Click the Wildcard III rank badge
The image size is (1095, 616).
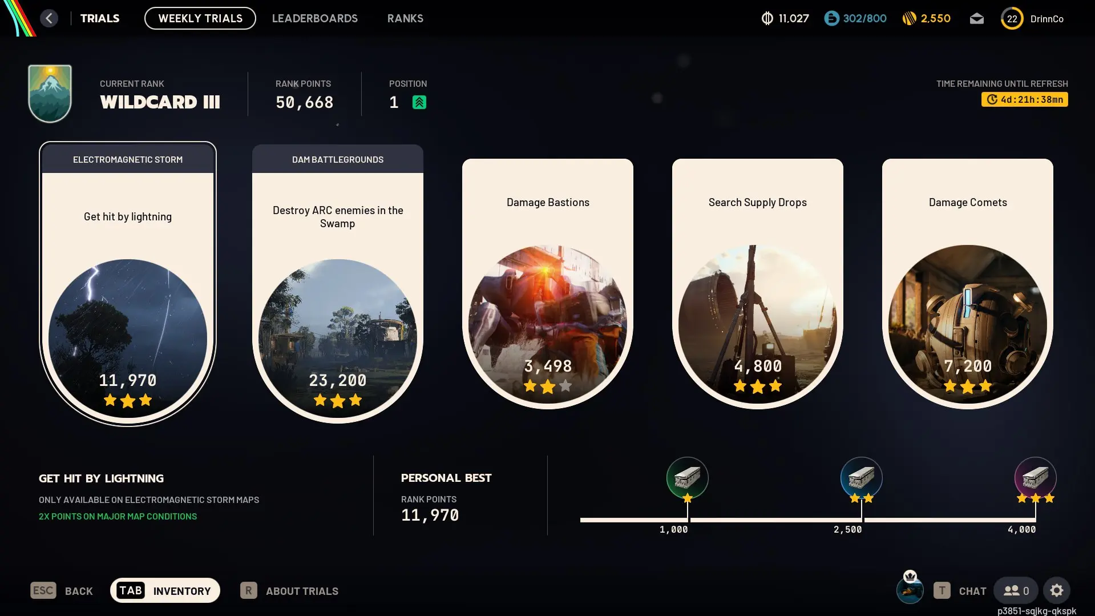click(x=50, y=93)
